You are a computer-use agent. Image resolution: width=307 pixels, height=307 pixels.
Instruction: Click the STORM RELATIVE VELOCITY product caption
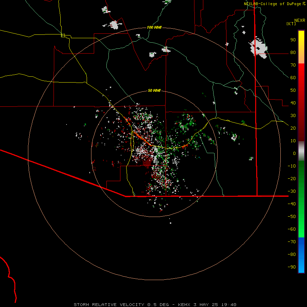(155, 305)
